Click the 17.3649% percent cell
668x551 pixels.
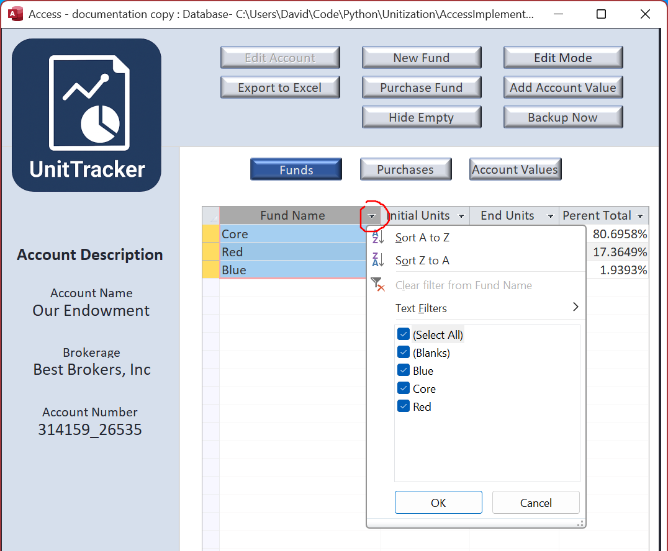pos(617,252)
